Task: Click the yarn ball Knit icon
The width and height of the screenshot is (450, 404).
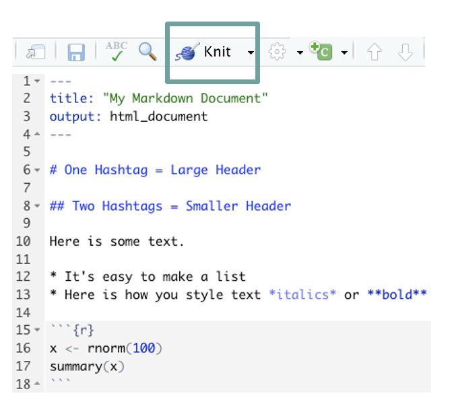Action: click(x=186, y=52)
